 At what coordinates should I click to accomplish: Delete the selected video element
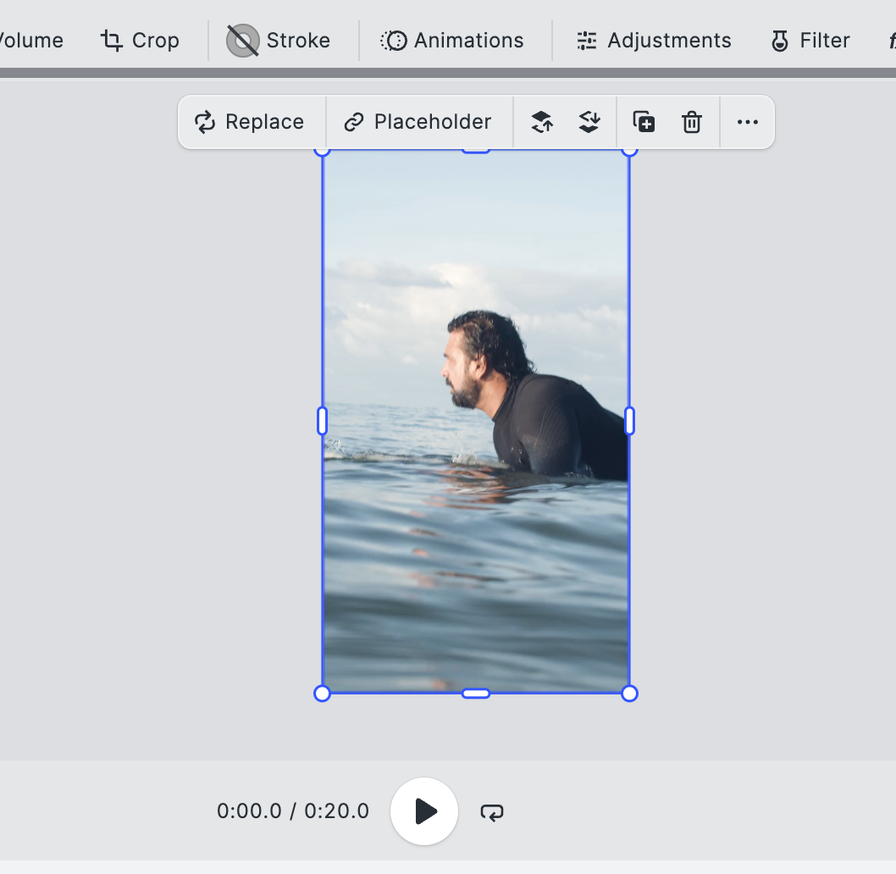[692, 122]
